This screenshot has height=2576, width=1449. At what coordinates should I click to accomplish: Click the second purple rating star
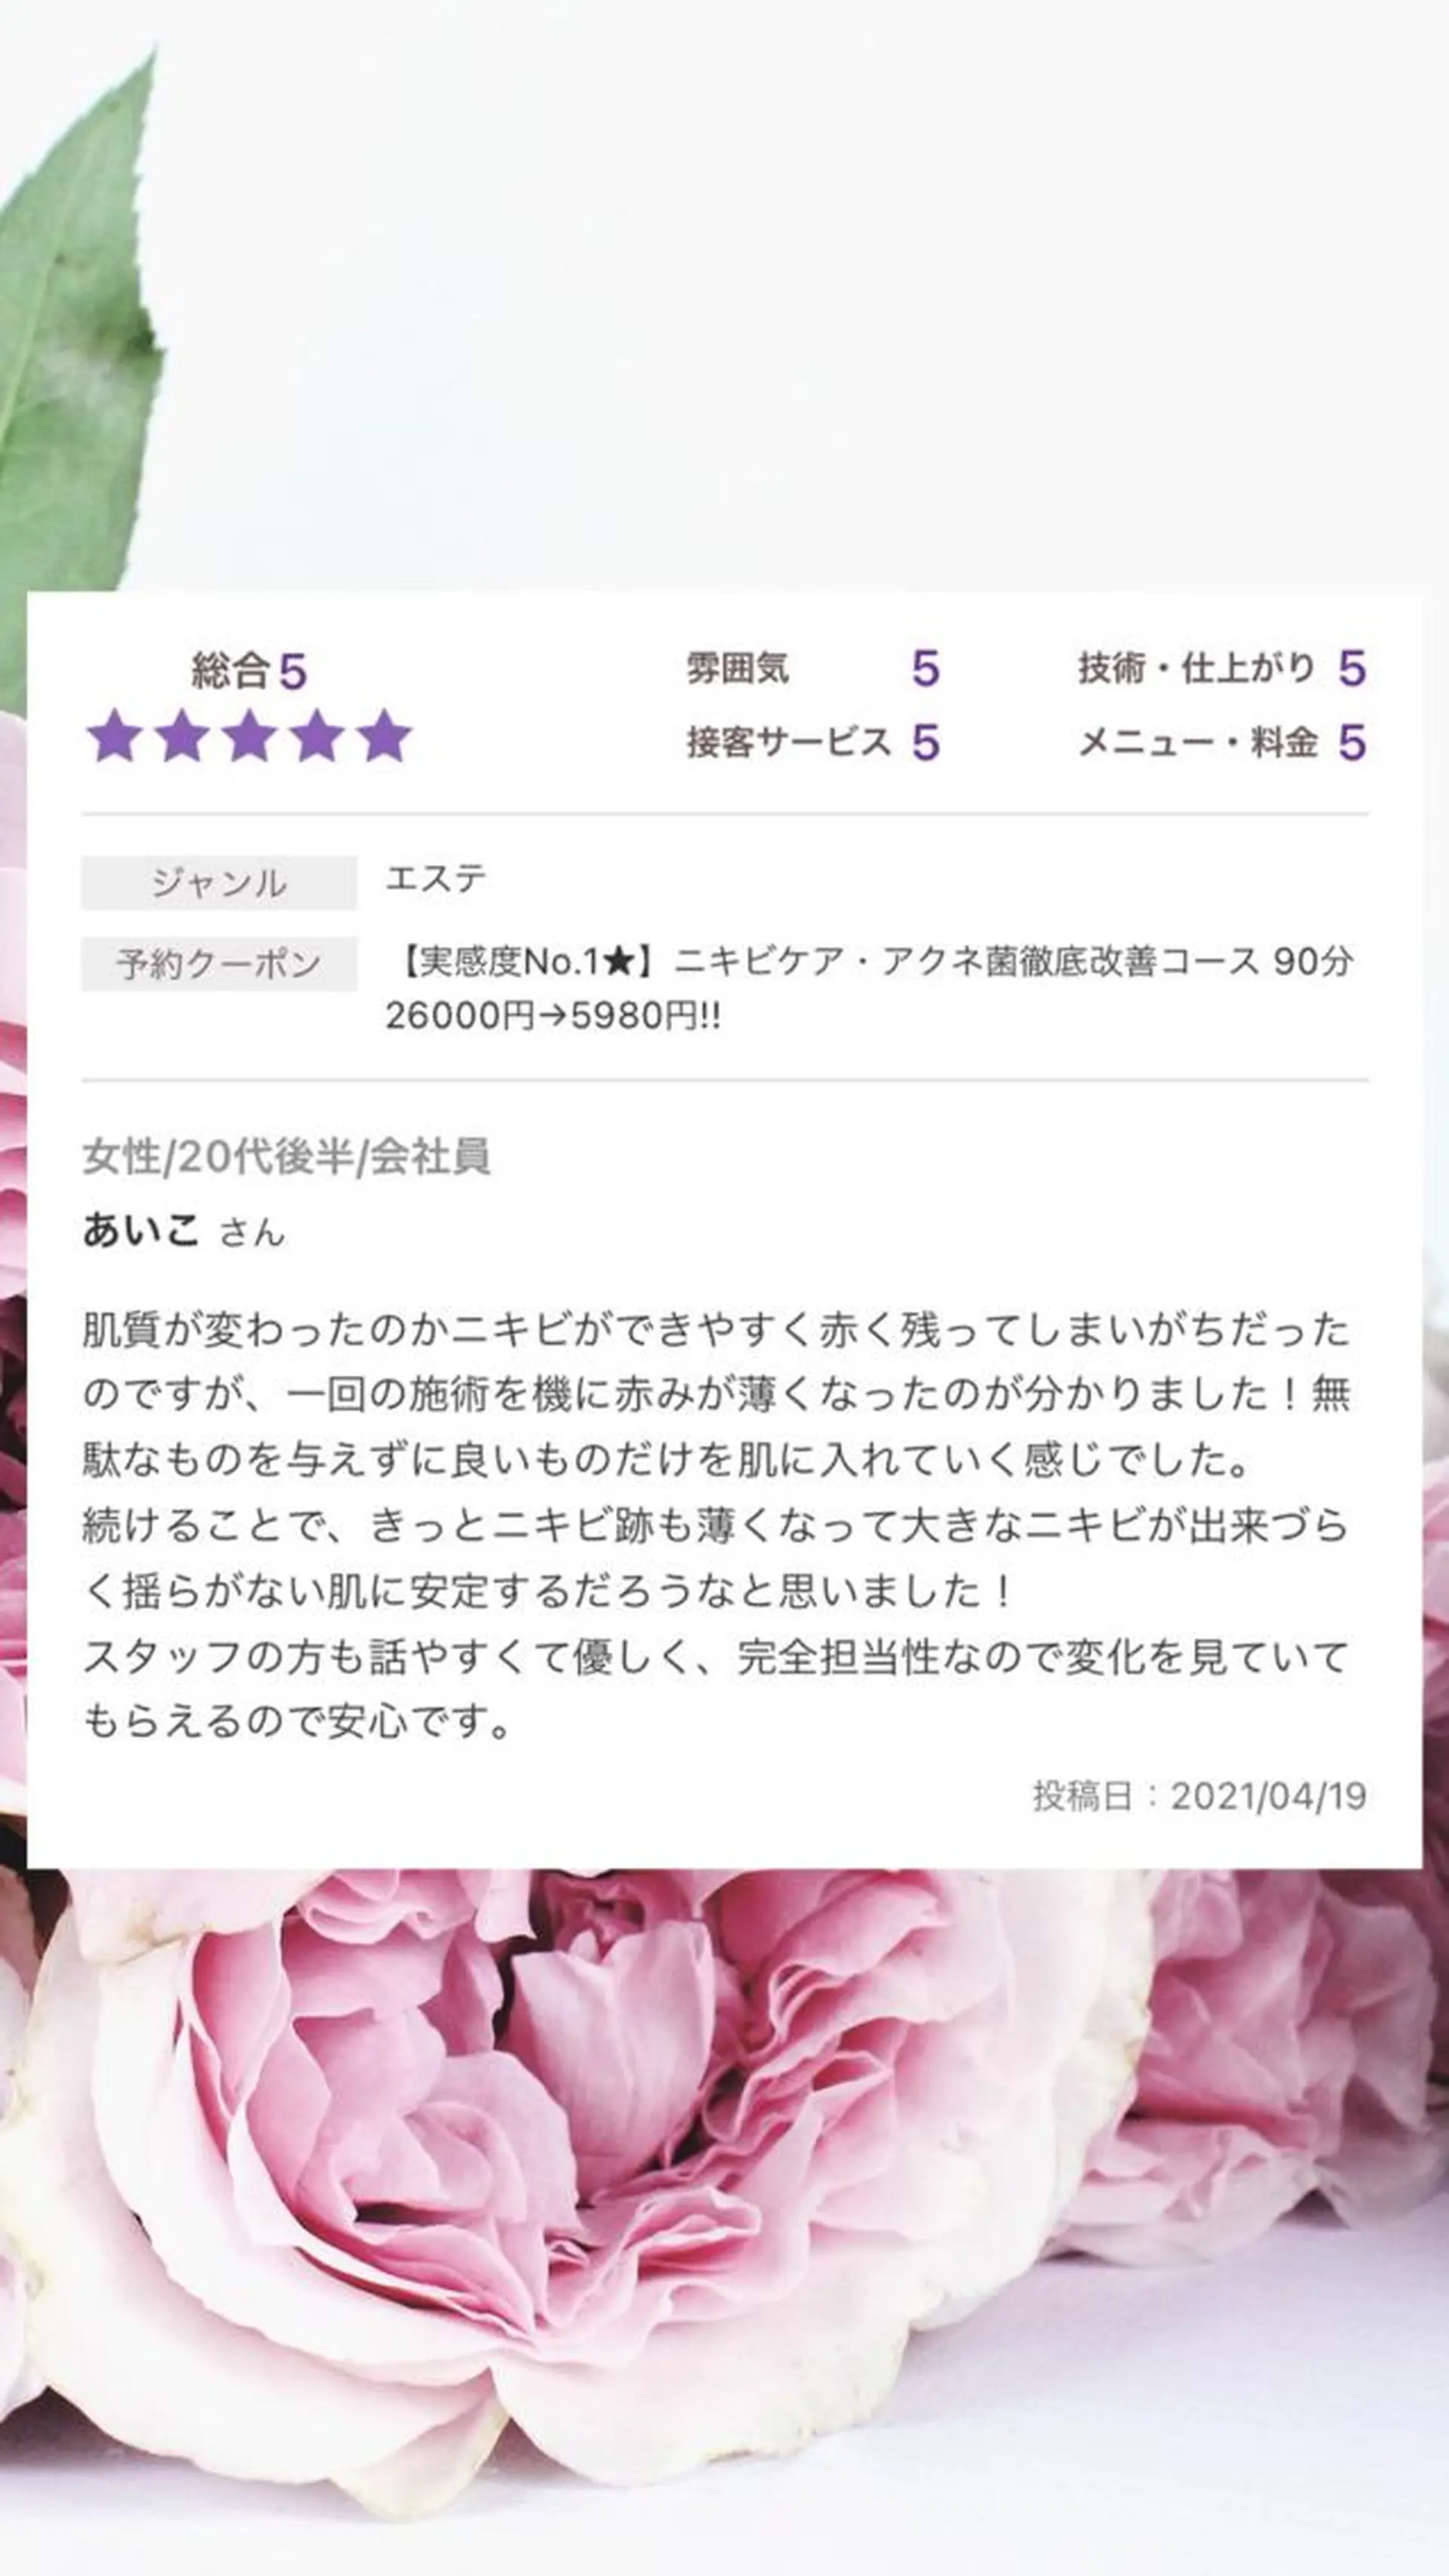(x=182, y=737)
